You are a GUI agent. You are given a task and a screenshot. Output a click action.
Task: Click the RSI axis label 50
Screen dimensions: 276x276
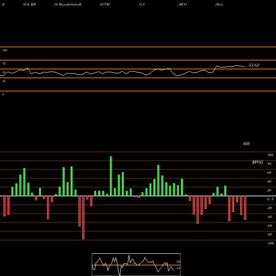pyautogui.click(x=4, y=72)
